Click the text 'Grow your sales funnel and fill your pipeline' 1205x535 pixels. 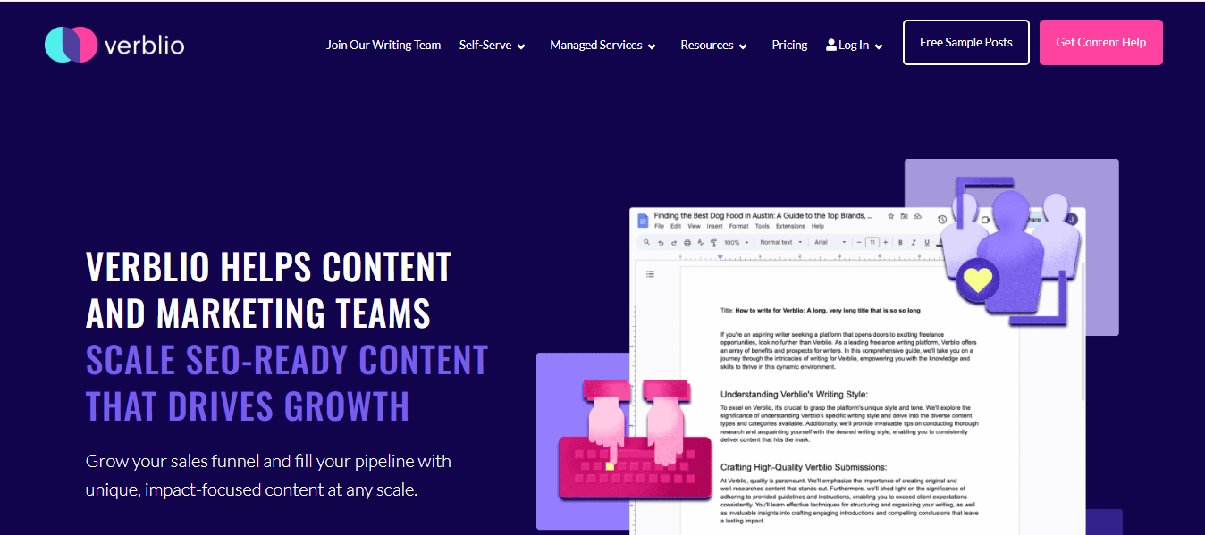click(x=268, y=462)
